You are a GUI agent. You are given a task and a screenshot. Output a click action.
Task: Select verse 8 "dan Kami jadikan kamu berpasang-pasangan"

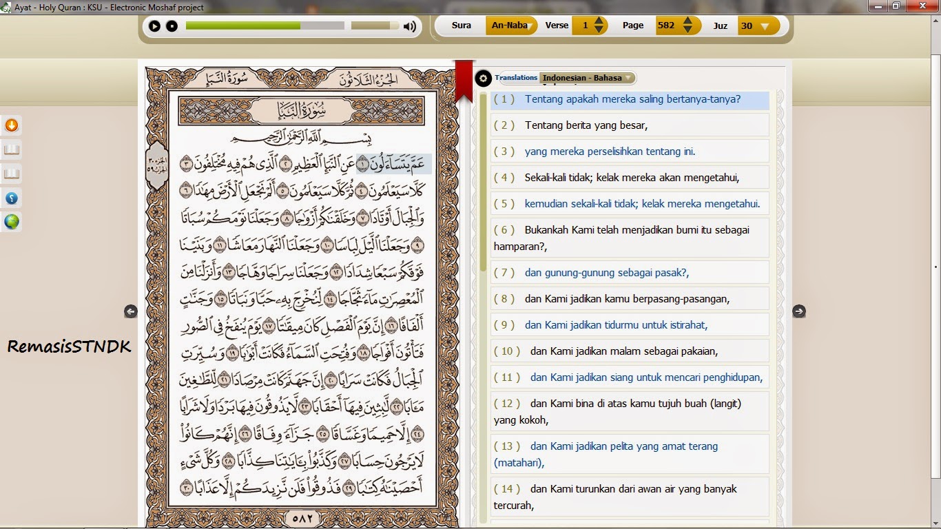pos(630,299)
